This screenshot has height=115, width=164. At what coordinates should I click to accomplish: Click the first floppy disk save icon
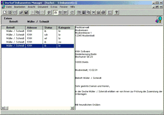pyautogui.click(x=26, y=12)
